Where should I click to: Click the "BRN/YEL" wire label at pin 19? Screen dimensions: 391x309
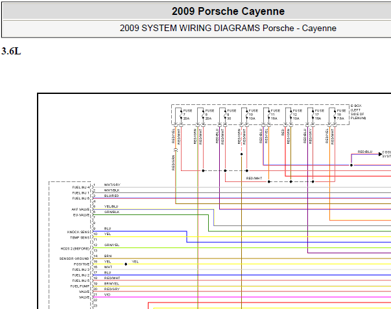(112, 284)
